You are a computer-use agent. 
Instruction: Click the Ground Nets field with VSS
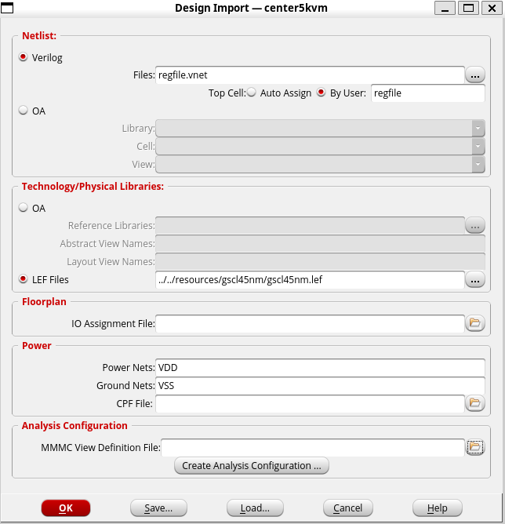(320, 386)
